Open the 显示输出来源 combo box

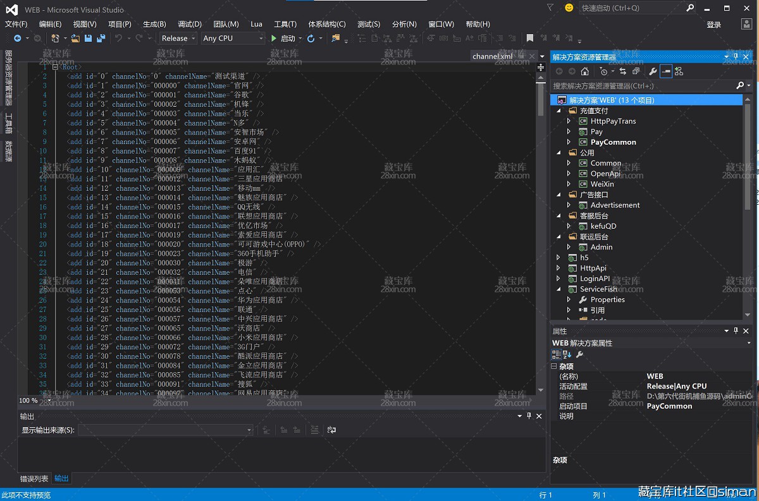166,430
